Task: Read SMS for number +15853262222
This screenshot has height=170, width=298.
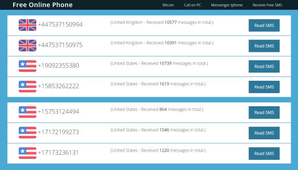Action: (264, 87)
